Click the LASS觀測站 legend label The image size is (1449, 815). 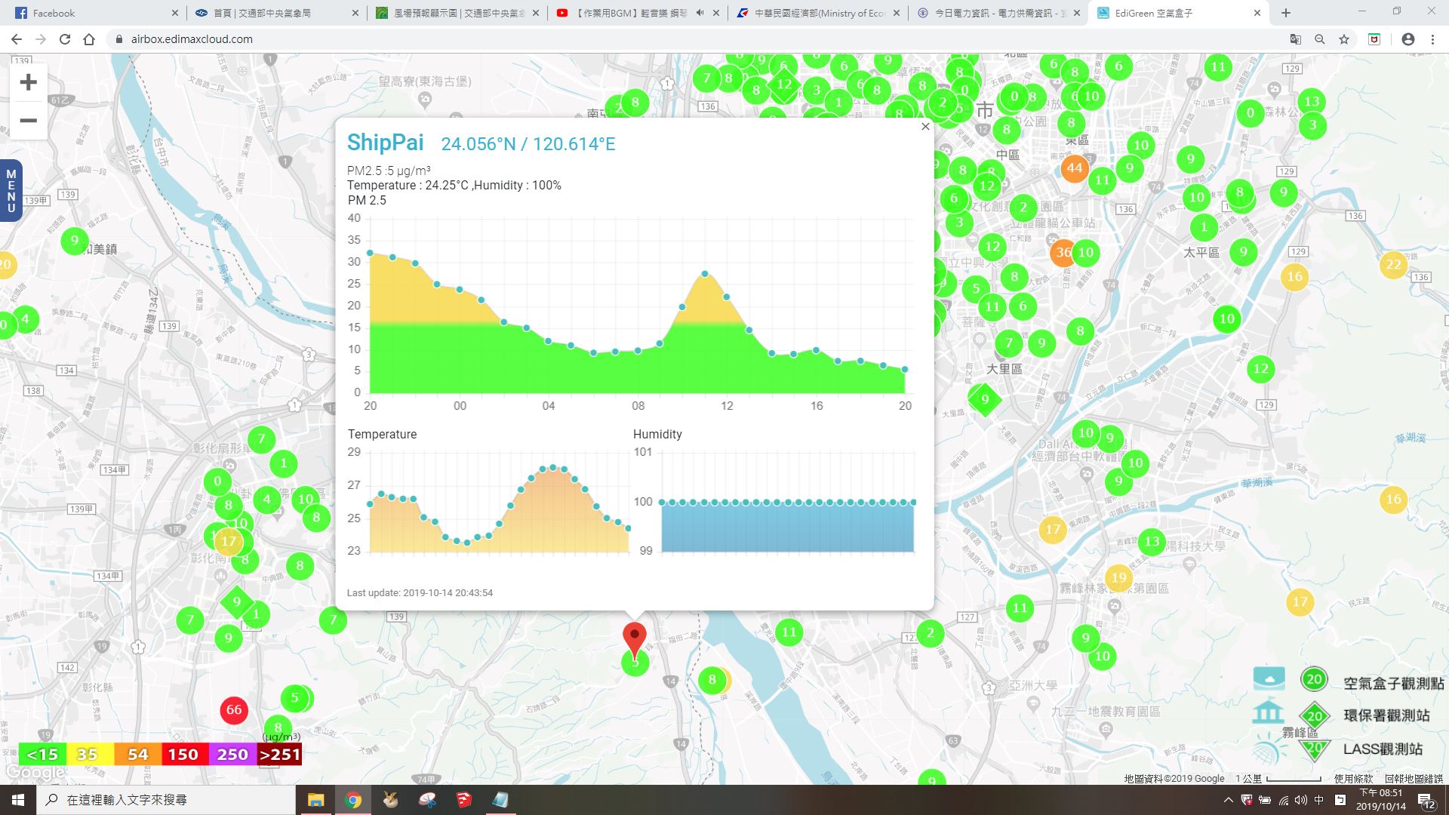pyautogui.click(x=1383, y=749)
